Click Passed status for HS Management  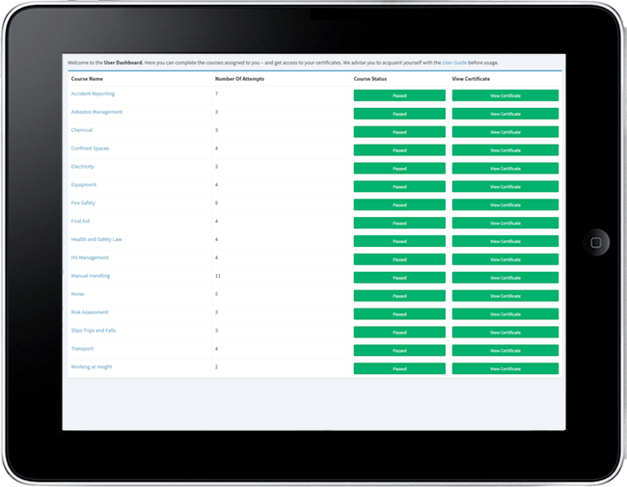(399, 259)
